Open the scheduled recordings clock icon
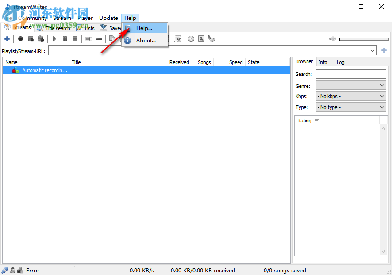Viewport: 392px width, 275px height. tap(191, 39)
